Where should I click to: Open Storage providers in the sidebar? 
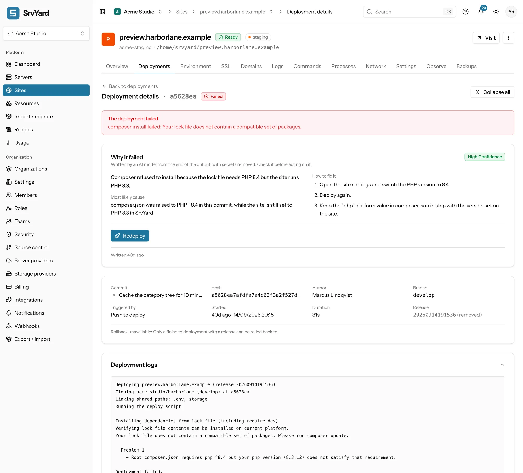click(x=46, y=274)
